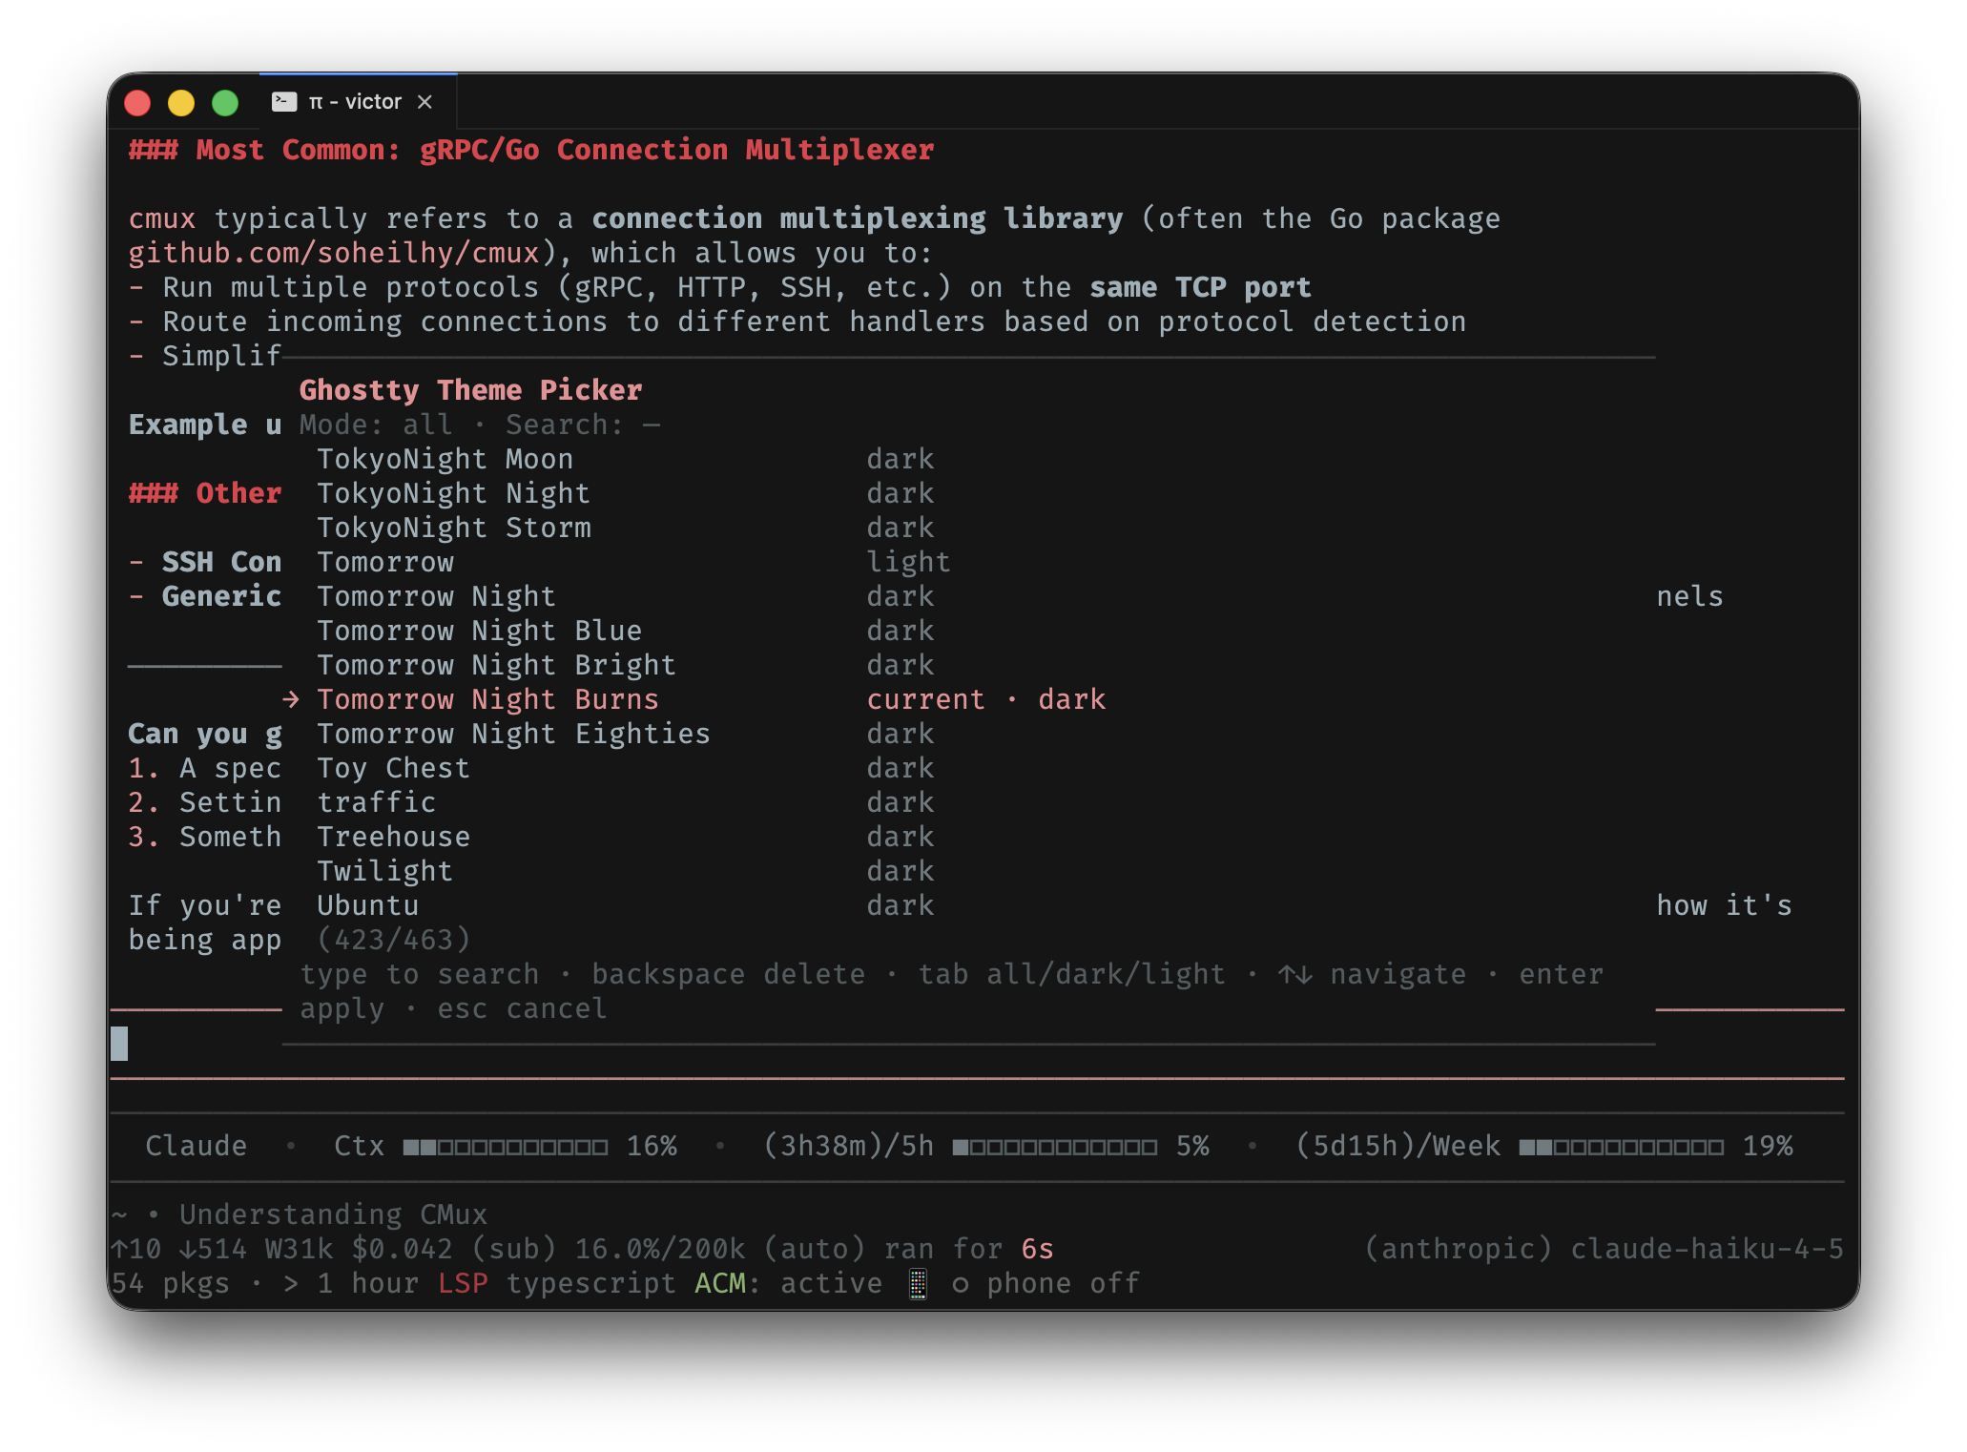
Task: Click the "Mode: all" label
Action: point(376,425)
